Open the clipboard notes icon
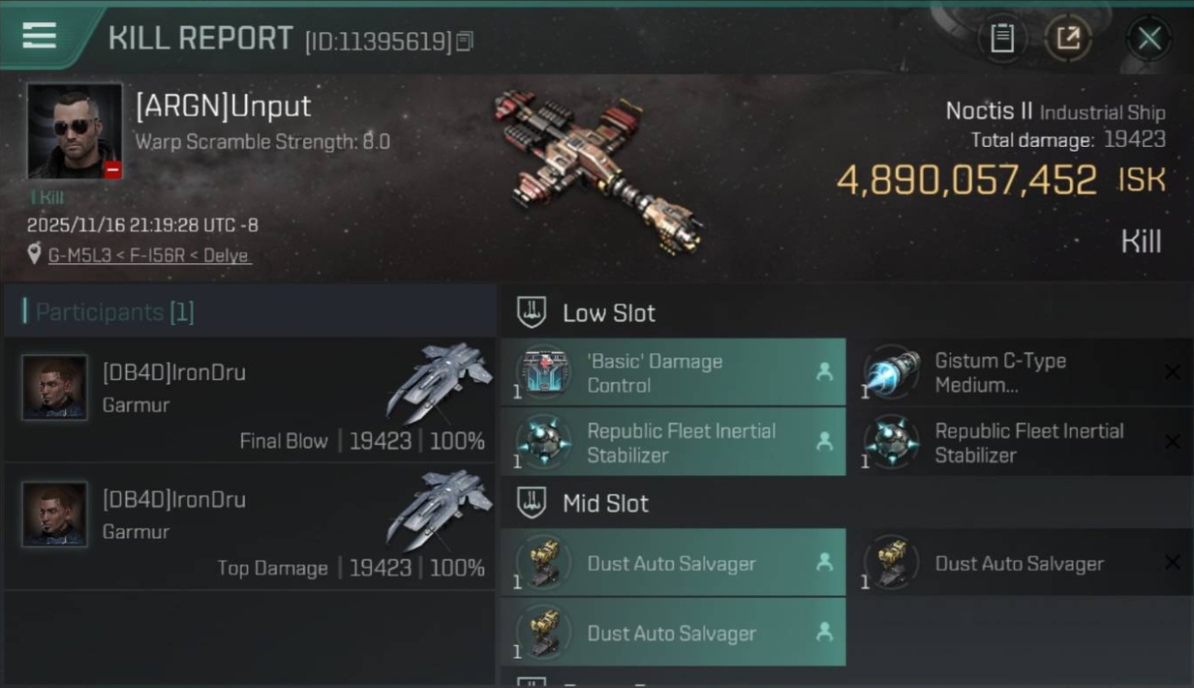 coord(1002,39)
